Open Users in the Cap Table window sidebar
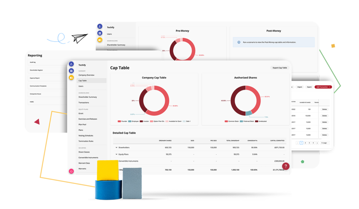This screenshot has width=359, height=209. pos(81,86)
